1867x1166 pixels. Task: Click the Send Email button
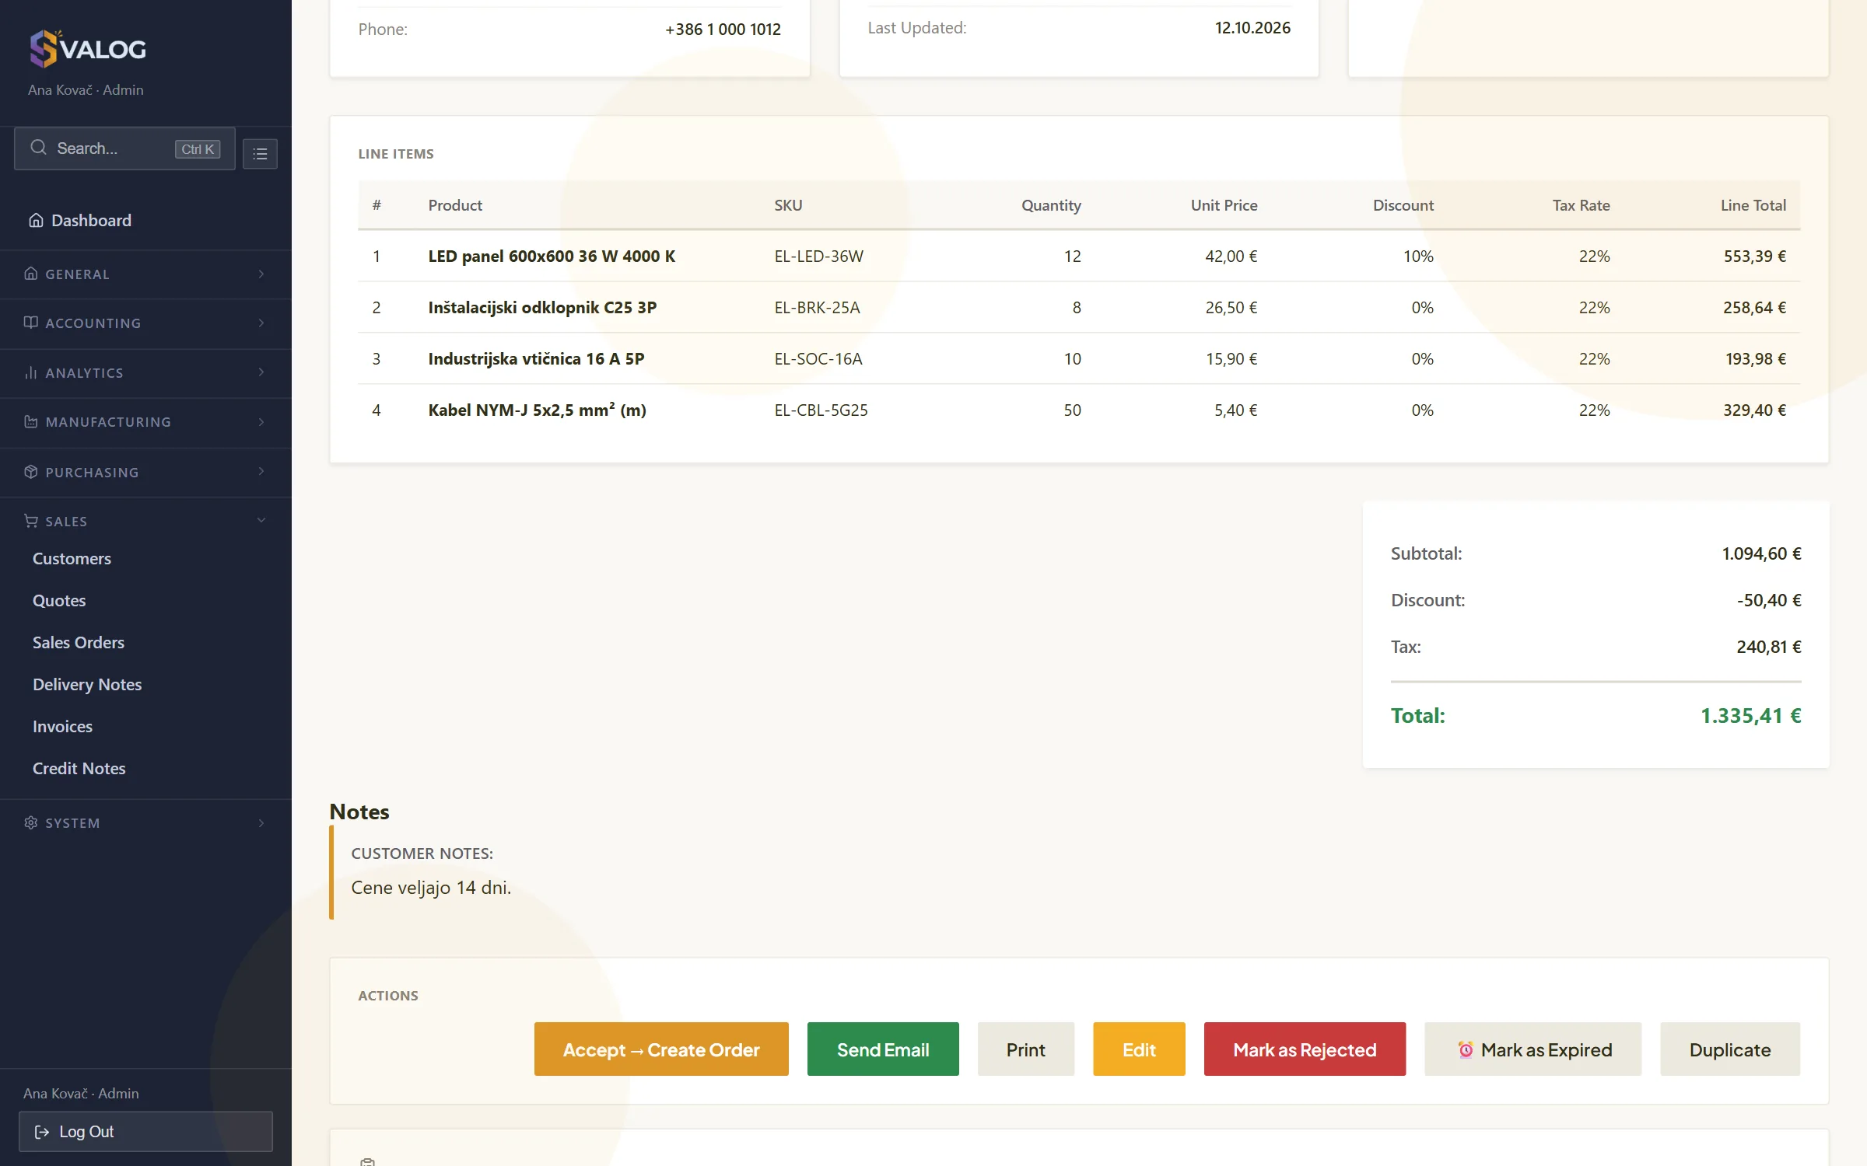[883, 1049]
